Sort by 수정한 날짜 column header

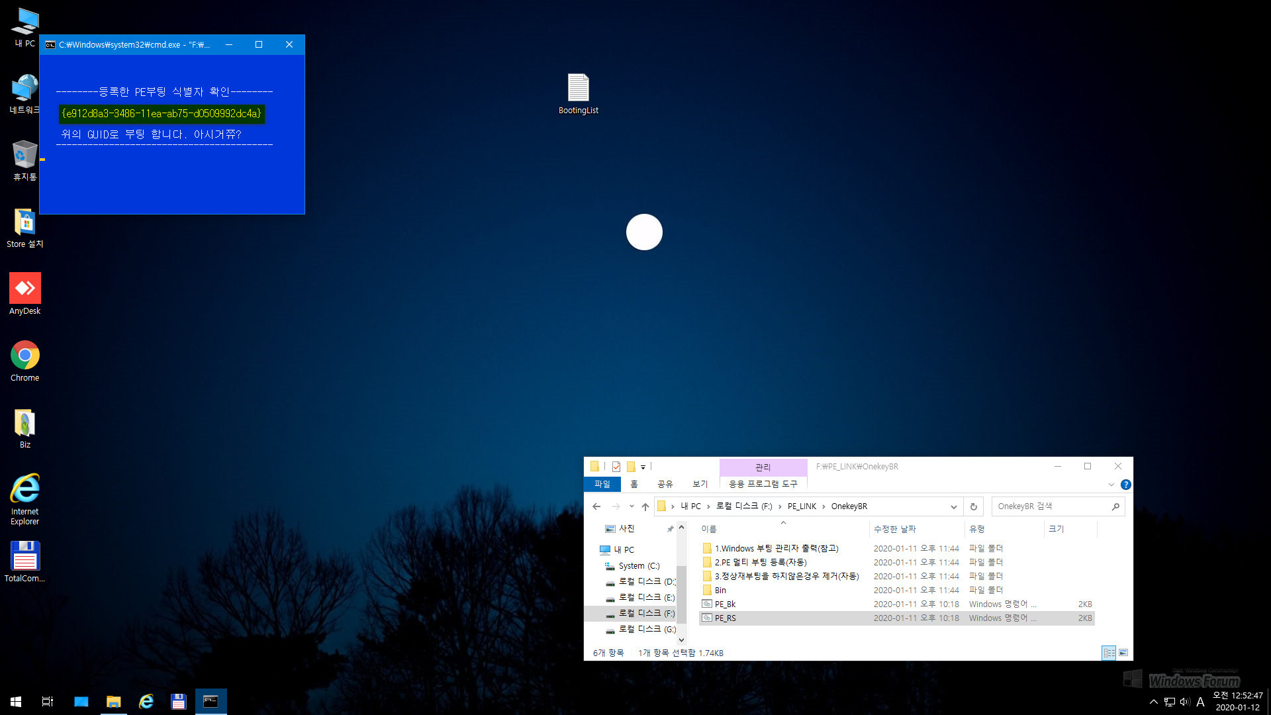click(x=917, y=529)
